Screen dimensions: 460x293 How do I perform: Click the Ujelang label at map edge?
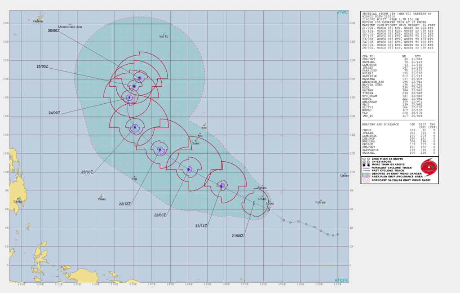(x=345, y=176)
